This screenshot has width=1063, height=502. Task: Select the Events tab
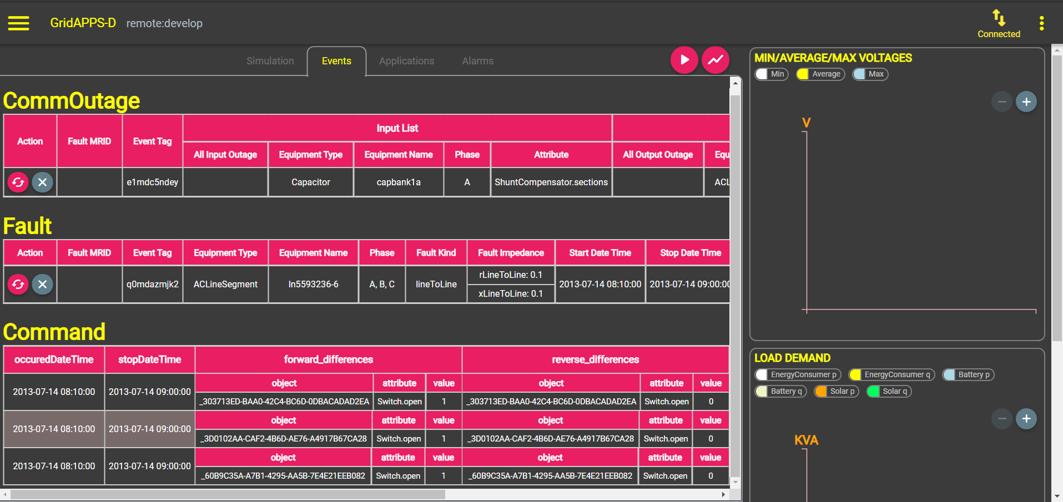point(336,61)
